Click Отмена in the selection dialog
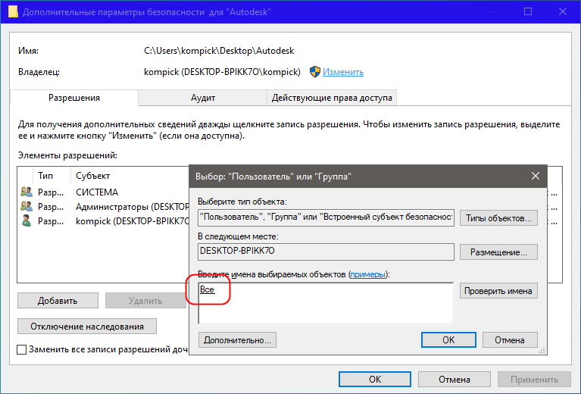Viewport: 581px width, 394px height. (x=511, y=339)
